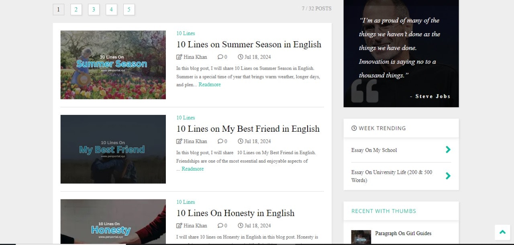Open trending link 'Essay On University Life'
The image size is (514, 245).
pos(392,176)
